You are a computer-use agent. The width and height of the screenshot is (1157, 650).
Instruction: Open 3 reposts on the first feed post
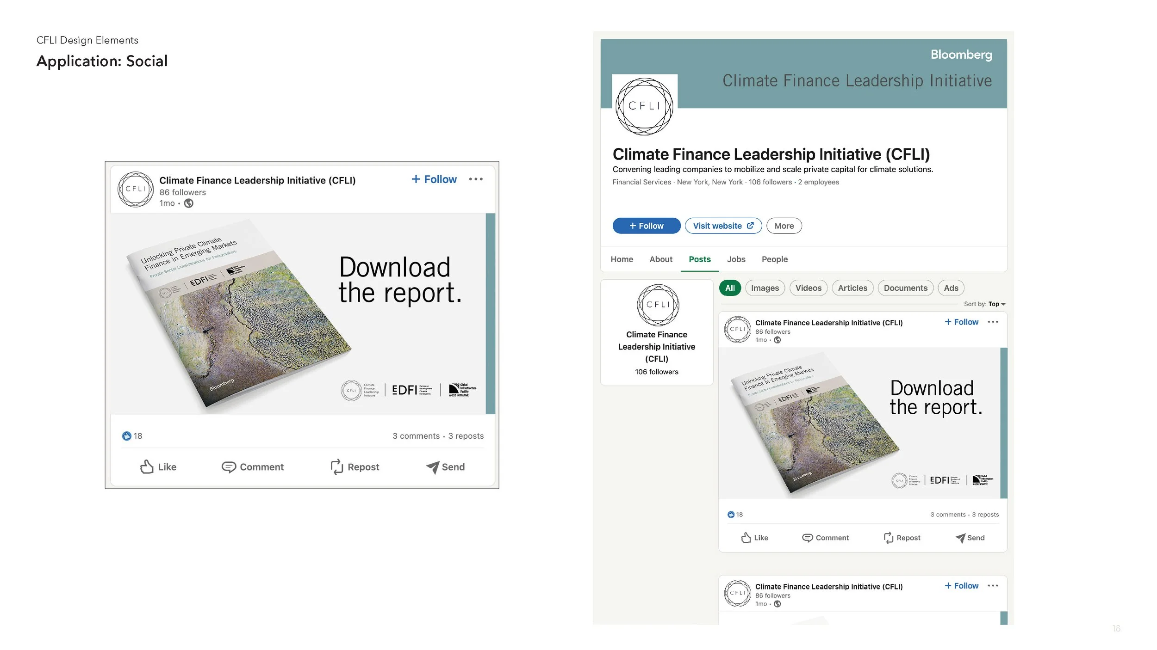[985, 515]
